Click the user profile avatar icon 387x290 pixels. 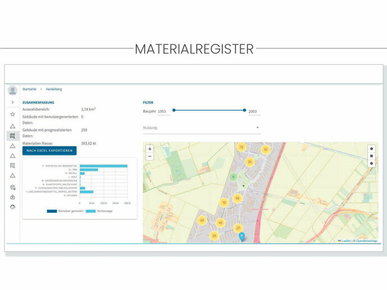pos(12,91)
